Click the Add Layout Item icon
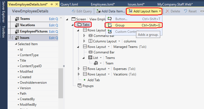Image resolution: width=204 pixels, height=109 pixels. [130, 11]
